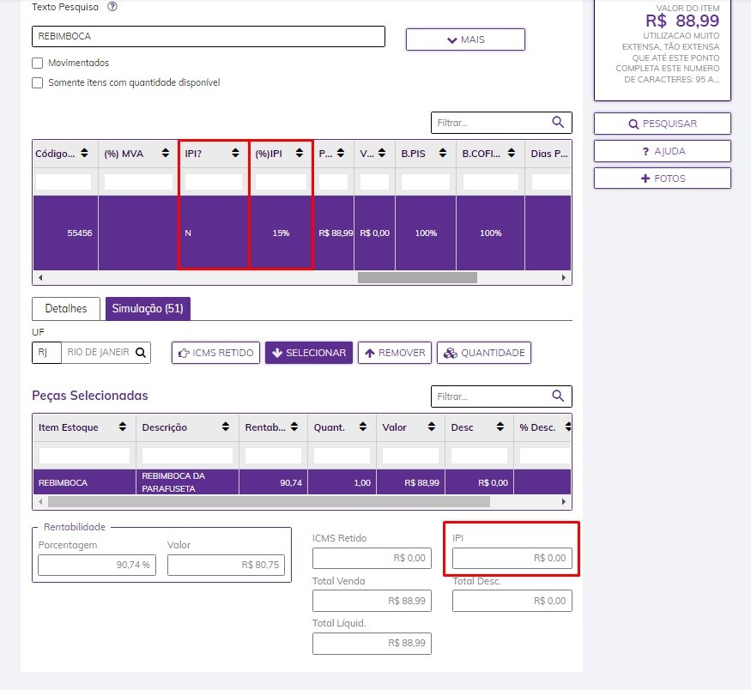Open the AJUDA button
751x690 pixels.
click(x=663, y=151)
